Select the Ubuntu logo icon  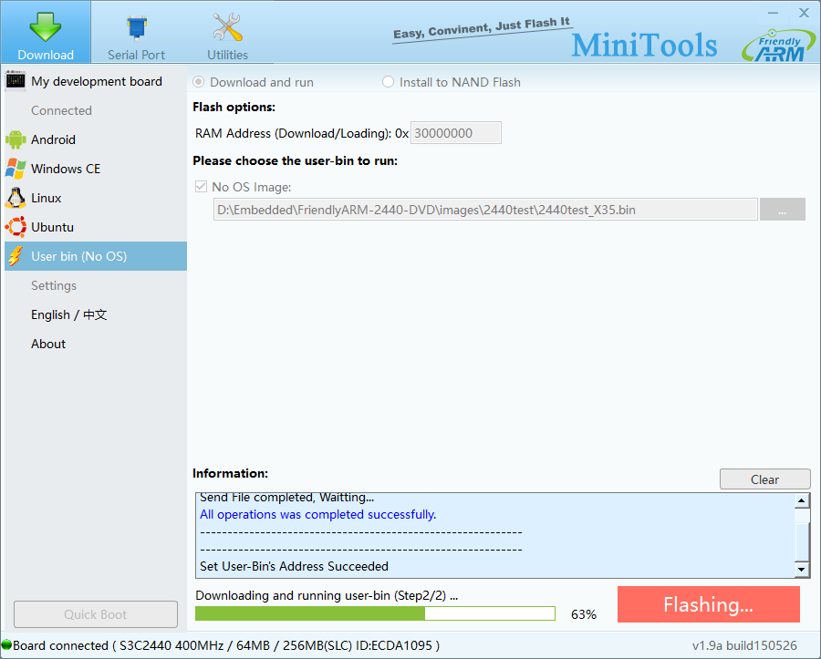tap(16, 228)
